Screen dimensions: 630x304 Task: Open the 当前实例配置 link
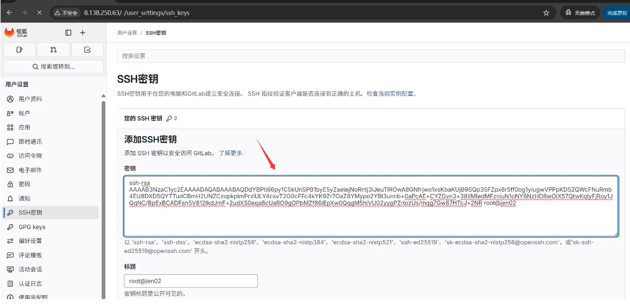pos(396,93)
